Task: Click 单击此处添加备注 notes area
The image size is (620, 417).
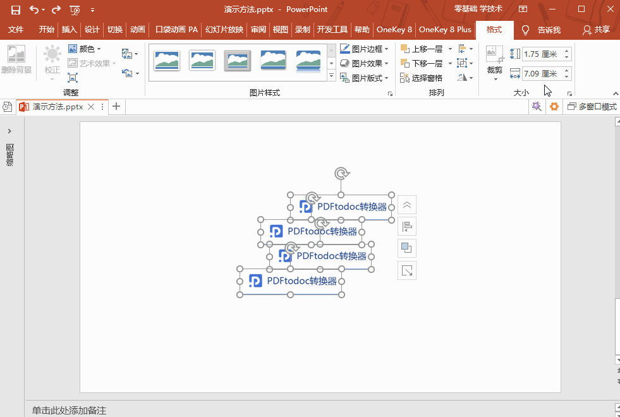Action: coord(69,411)
